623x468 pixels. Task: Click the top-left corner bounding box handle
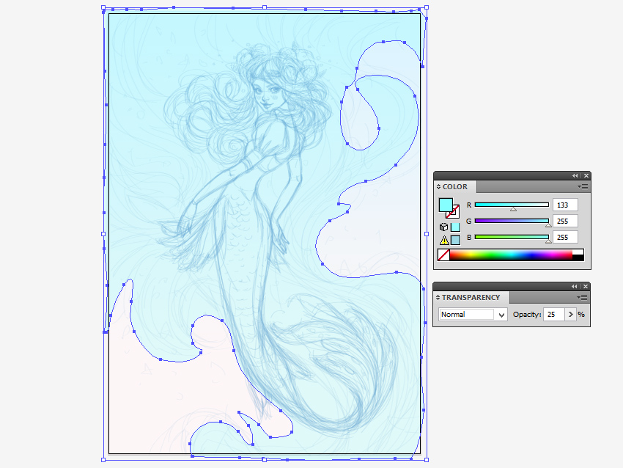coord(103,7)
